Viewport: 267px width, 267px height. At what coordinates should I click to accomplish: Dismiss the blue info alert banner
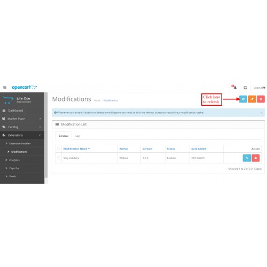[261, 113]
